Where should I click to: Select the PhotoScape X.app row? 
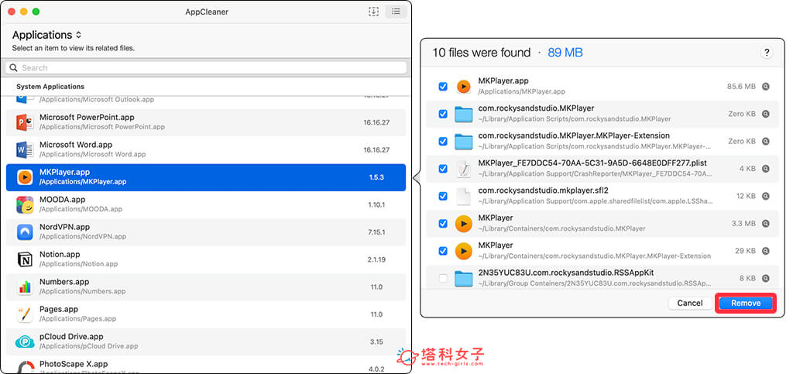(206, 365)
